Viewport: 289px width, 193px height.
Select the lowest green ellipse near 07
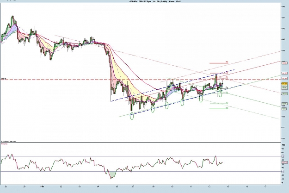click(132, 116)
